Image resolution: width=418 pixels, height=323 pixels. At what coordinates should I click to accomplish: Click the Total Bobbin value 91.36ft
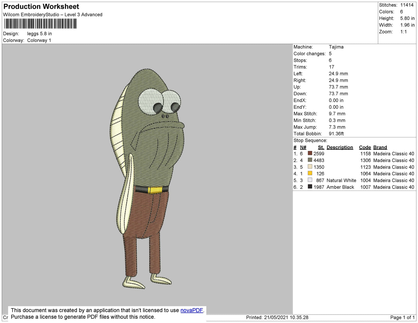pos(336,134)
